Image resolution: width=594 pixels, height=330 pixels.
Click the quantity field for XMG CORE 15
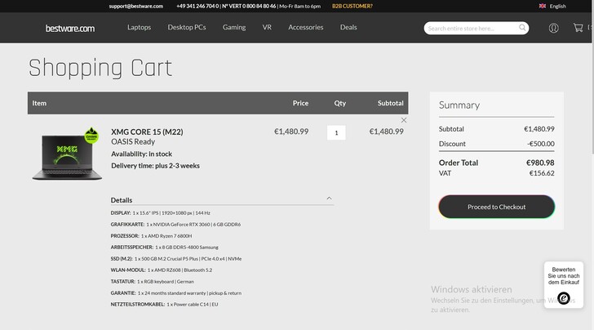(x=336, y=133)
